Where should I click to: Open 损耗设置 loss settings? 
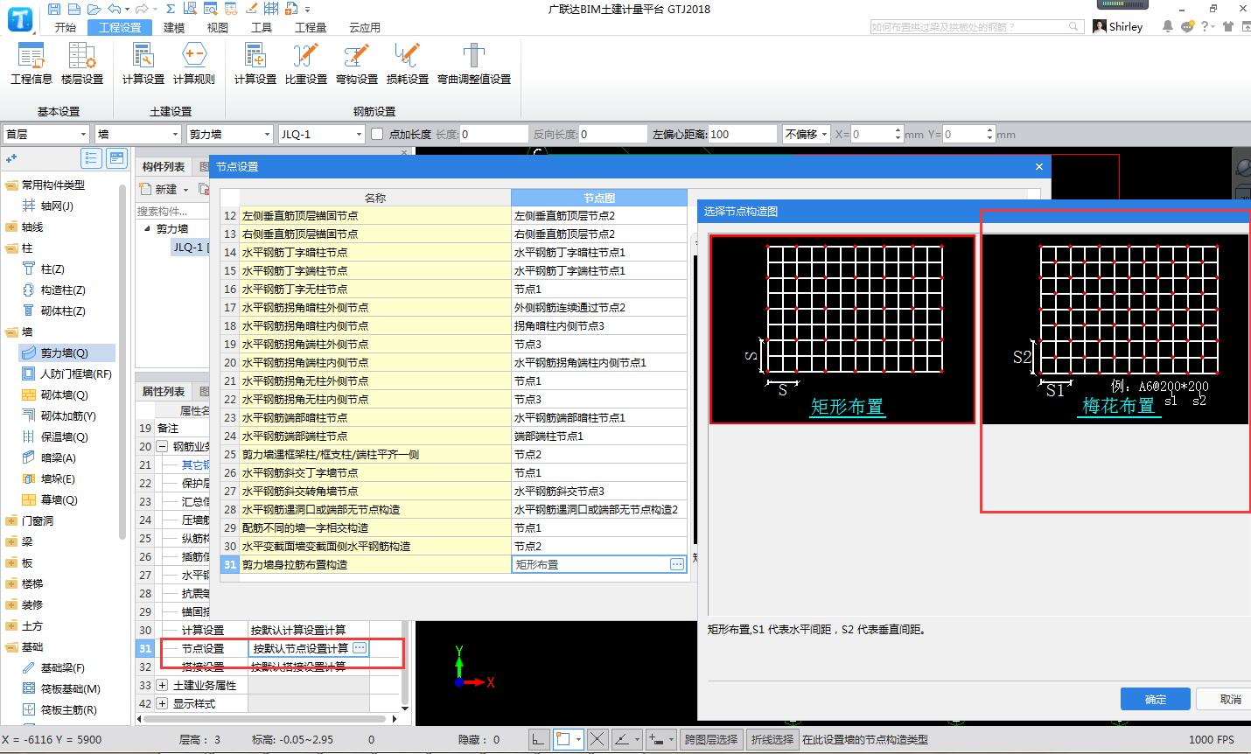tap(407, 63)
